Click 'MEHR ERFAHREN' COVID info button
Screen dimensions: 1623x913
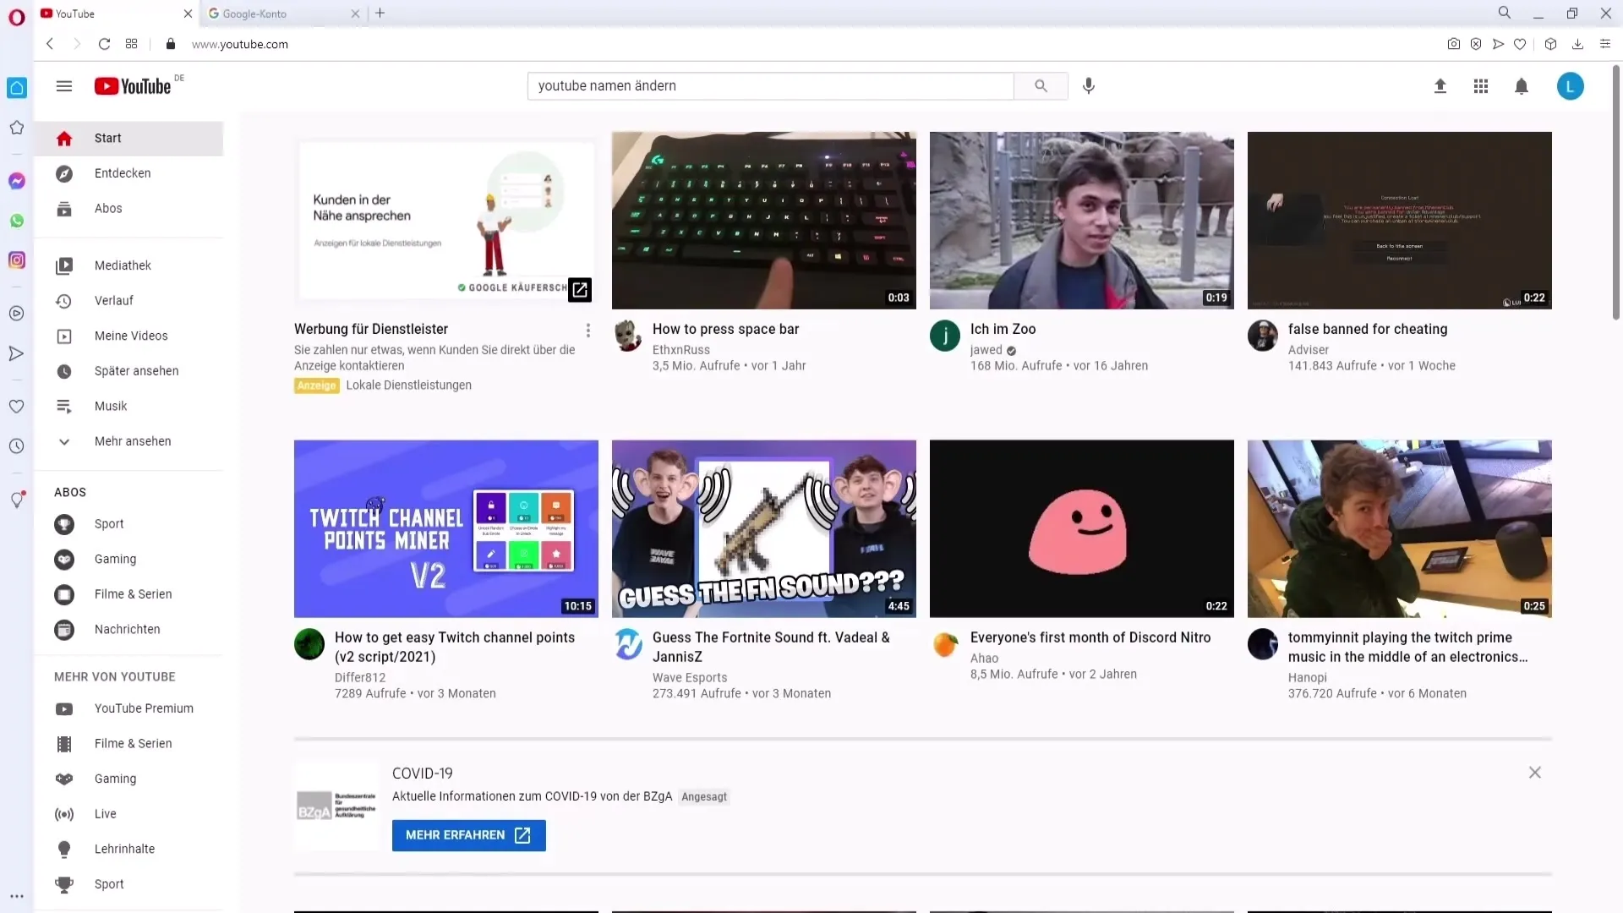click(469, 835)
